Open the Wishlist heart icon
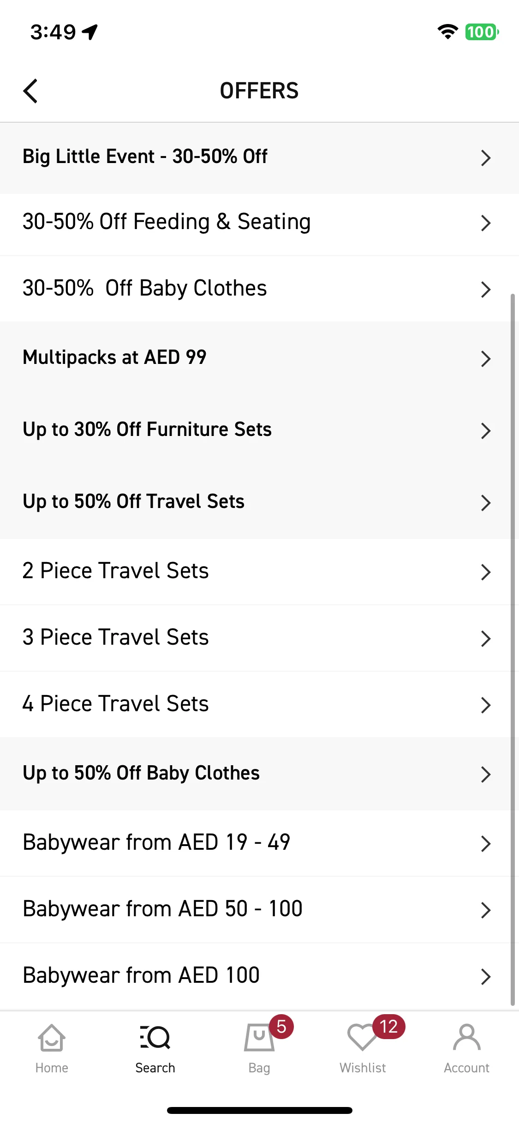519x1125 pixels. (363, 1038)
